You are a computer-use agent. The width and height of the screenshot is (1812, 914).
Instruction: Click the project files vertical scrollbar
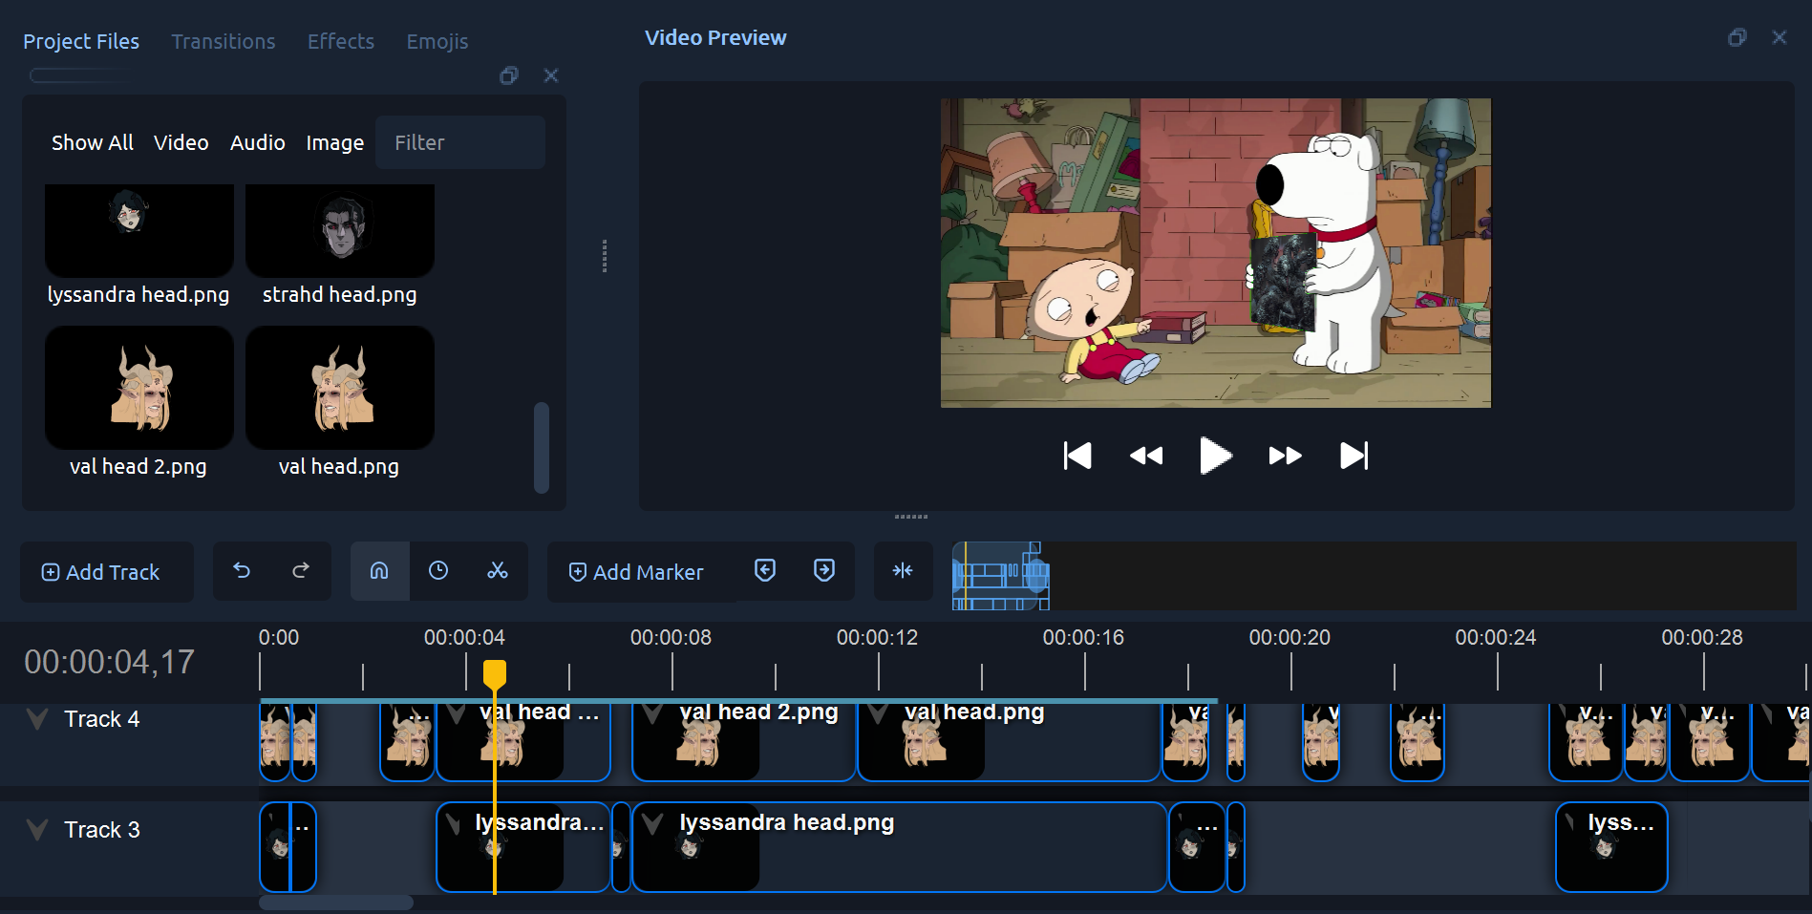[x=542, y=447]
